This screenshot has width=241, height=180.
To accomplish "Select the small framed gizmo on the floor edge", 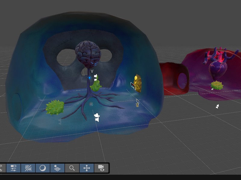I will click(138, 101).
